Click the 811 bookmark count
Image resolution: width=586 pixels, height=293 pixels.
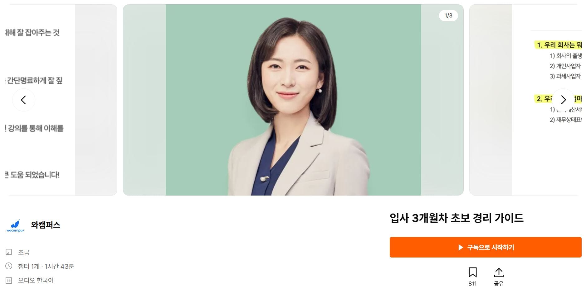[472, 284]
